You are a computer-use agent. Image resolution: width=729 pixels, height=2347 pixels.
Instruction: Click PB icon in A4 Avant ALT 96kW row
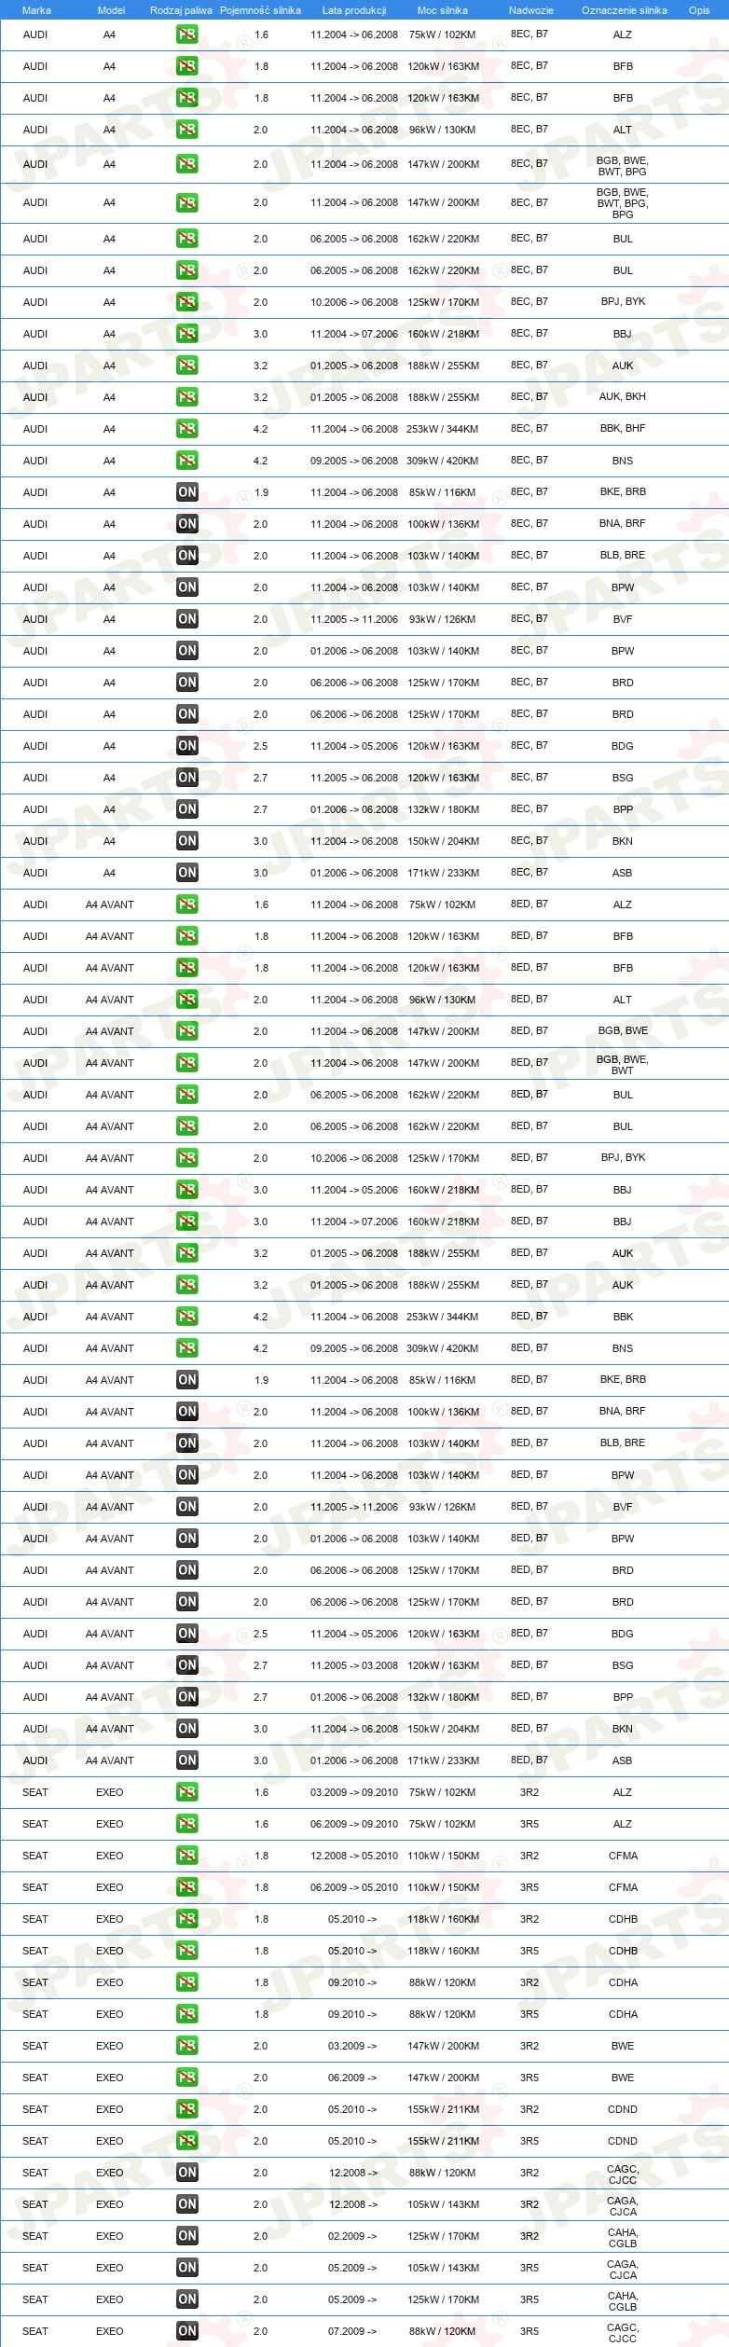[186, 1000]
